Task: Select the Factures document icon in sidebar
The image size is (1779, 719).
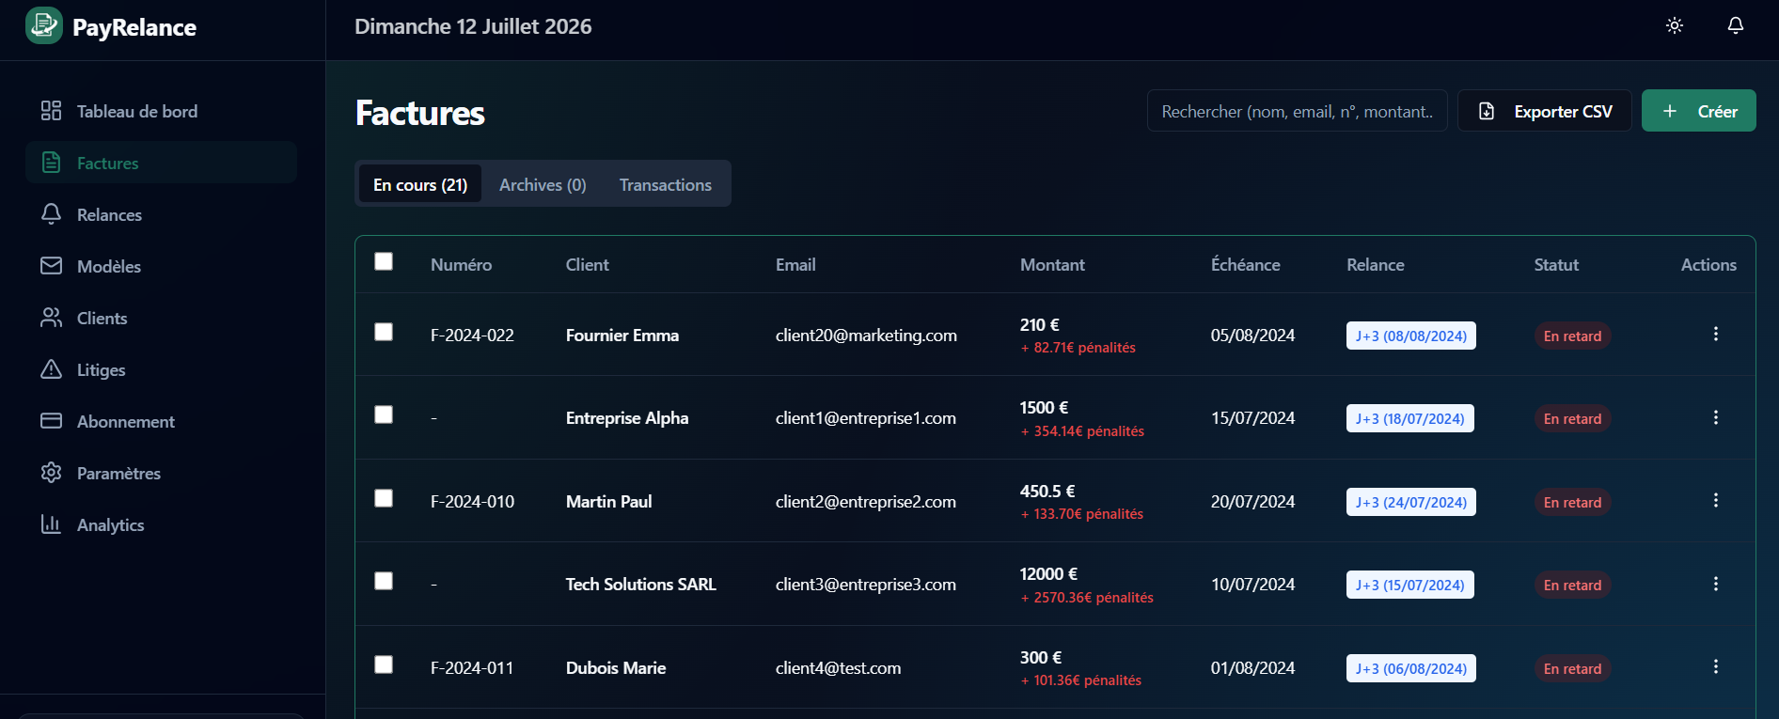Action: (51, 163)
